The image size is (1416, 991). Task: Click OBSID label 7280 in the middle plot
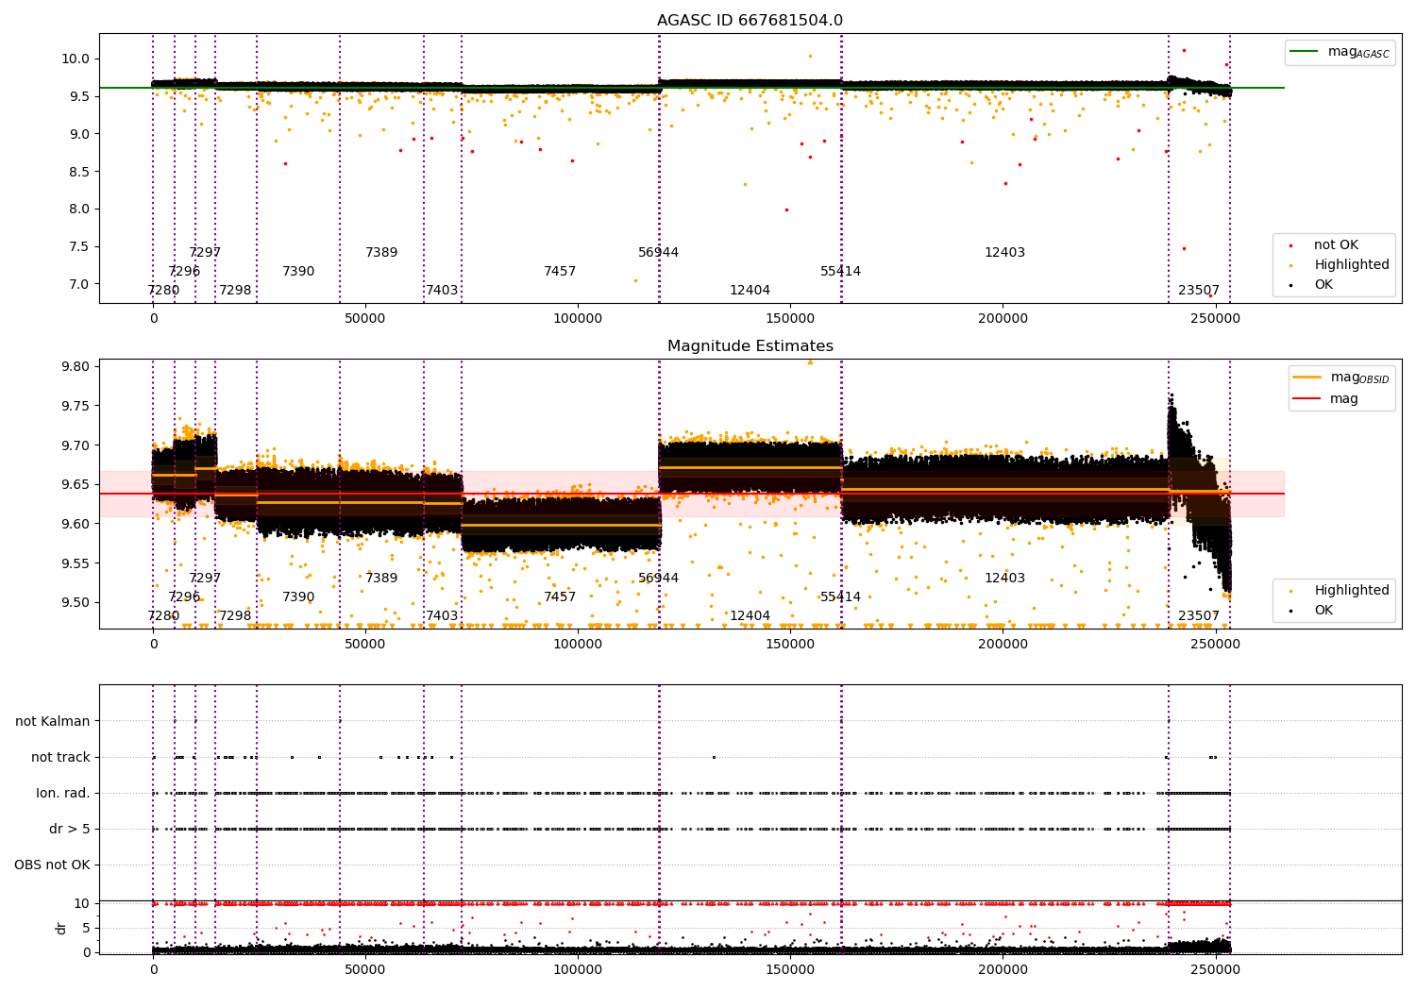click(163, 616)
